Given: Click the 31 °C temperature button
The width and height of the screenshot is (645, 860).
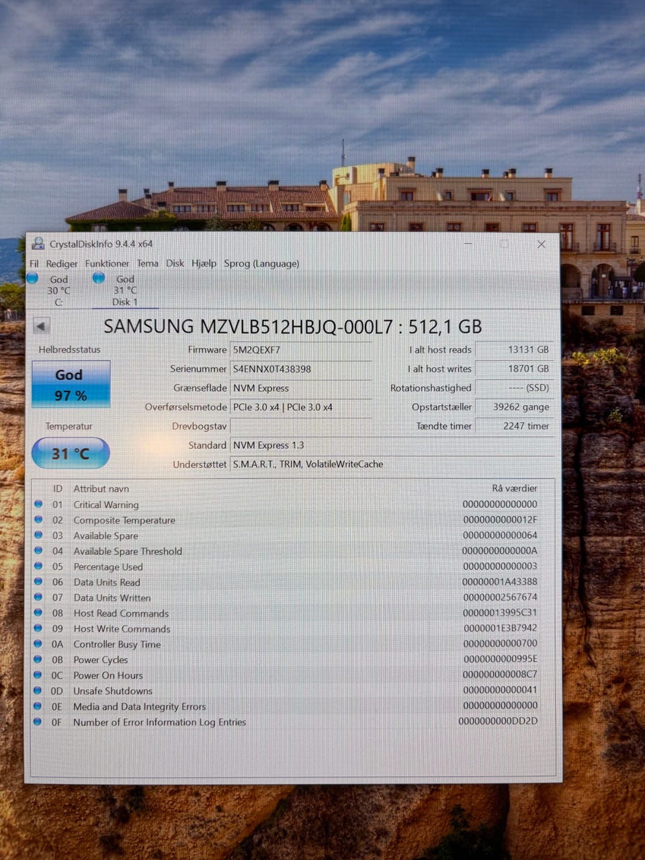Looking at the screenshot, I should point(71,454).
